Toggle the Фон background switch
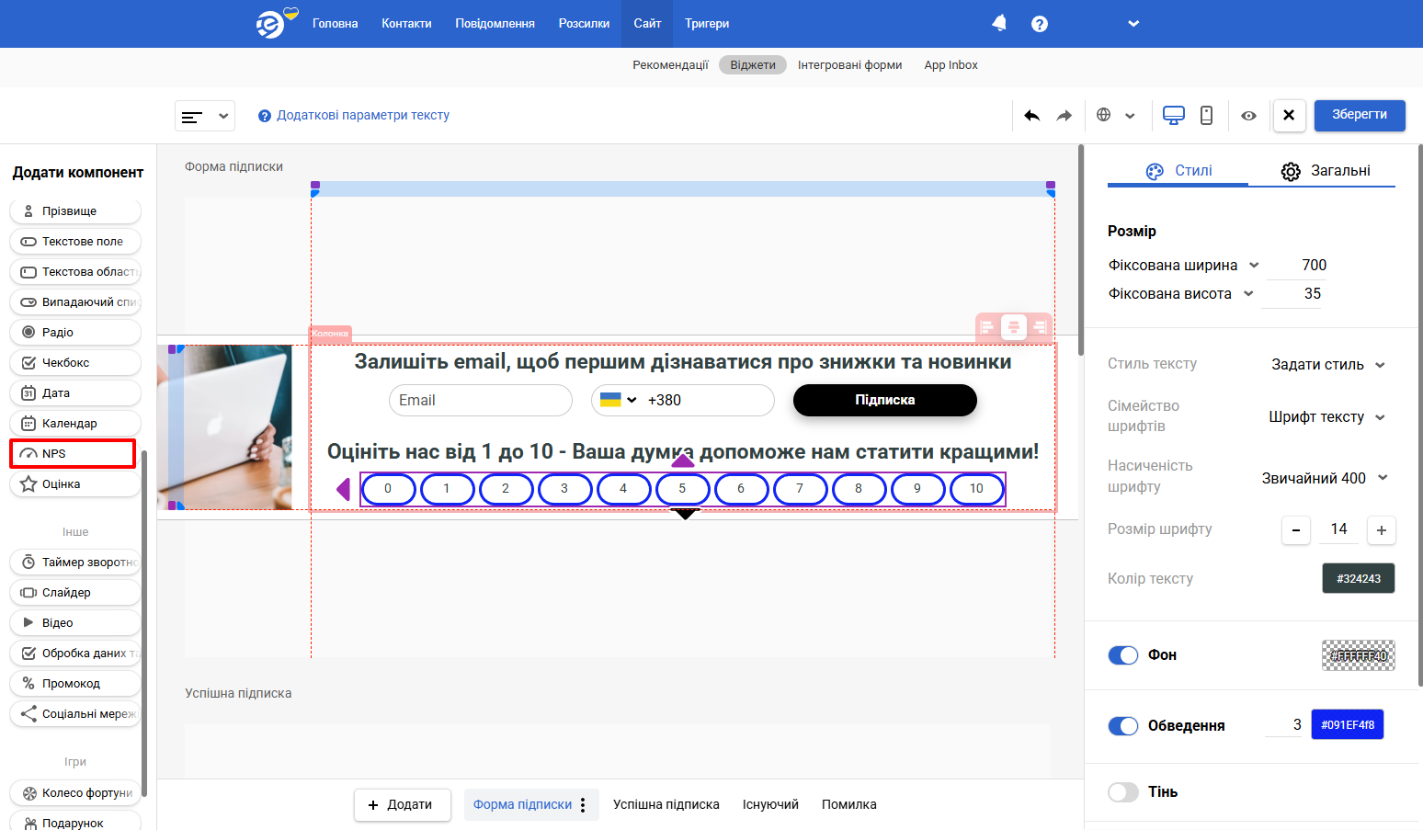Viewport: 1423px width, 830px height. coord(1123,655)
